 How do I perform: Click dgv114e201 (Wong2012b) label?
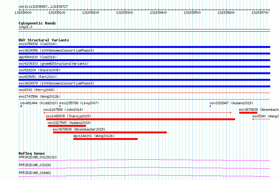94,136
